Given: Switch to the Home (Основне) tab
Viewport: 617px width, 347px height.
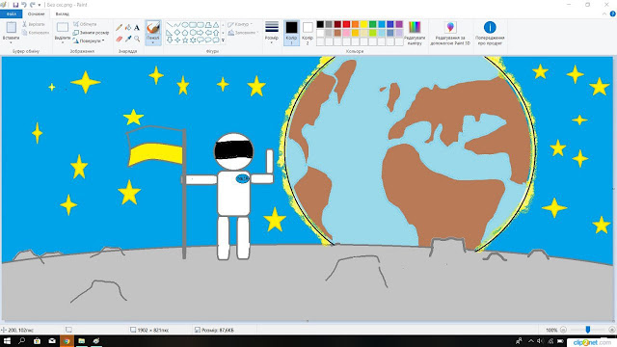Looking at the screenshot, I should pyautogui.click(x=36, y=13).
